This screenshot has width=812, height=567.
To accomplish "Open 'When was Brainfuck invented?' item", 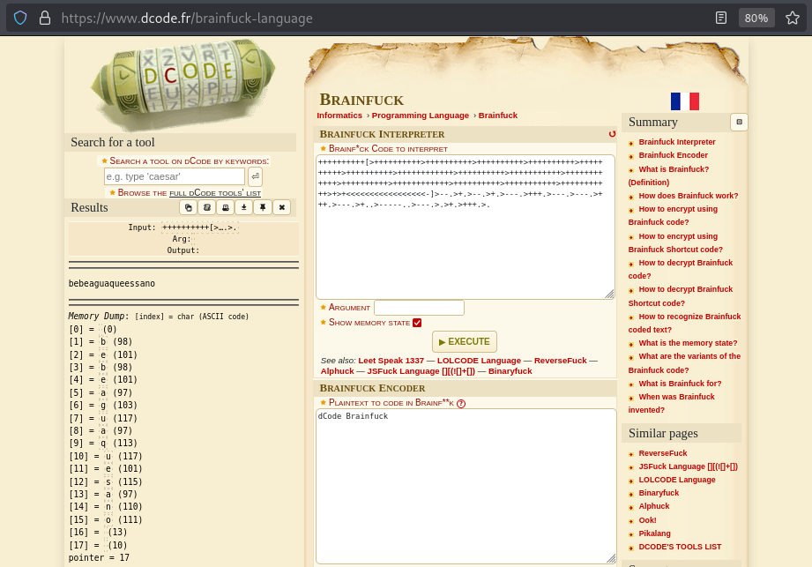I will pyautogui.click(x=672, y=403).
